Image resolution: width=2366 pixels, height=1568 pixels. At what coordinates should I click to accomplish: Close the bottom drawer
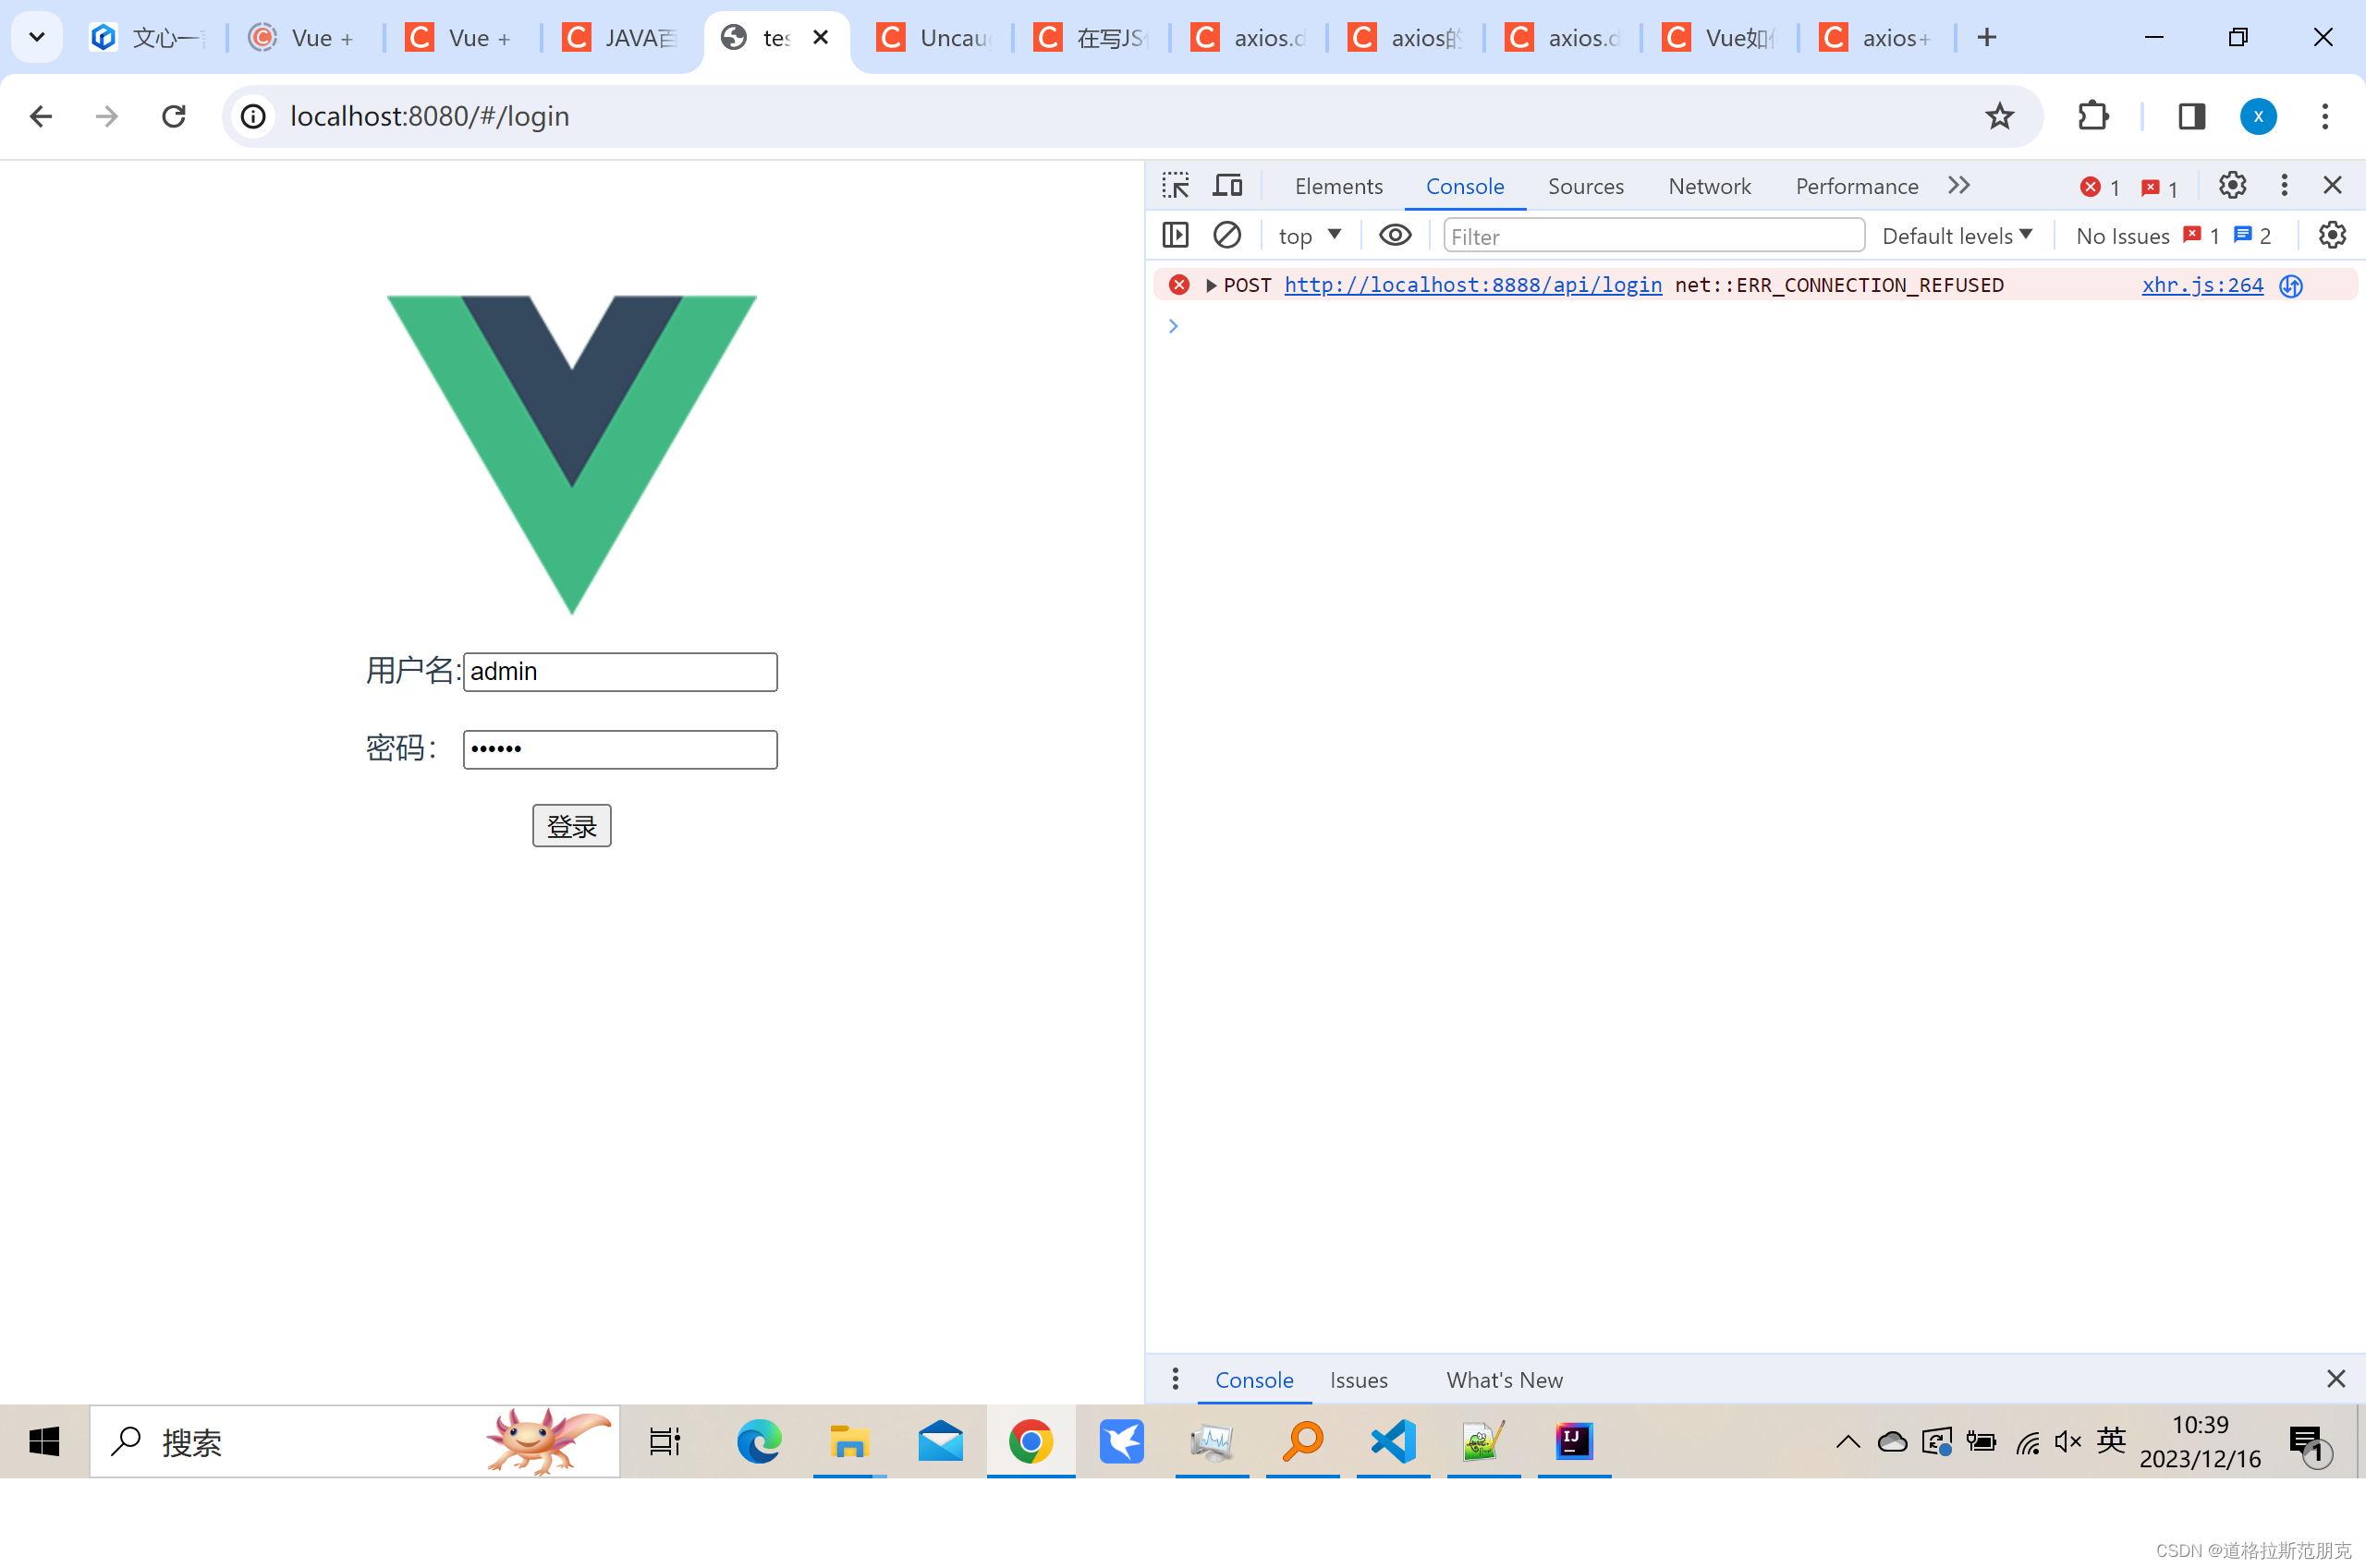point(2335,1379)
